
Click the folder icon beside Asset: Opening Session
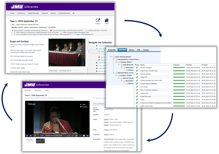pos(114,57)
